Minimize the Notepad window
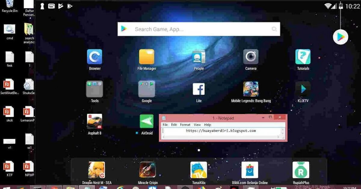This screenshot has height=189, width=361. 263,118
